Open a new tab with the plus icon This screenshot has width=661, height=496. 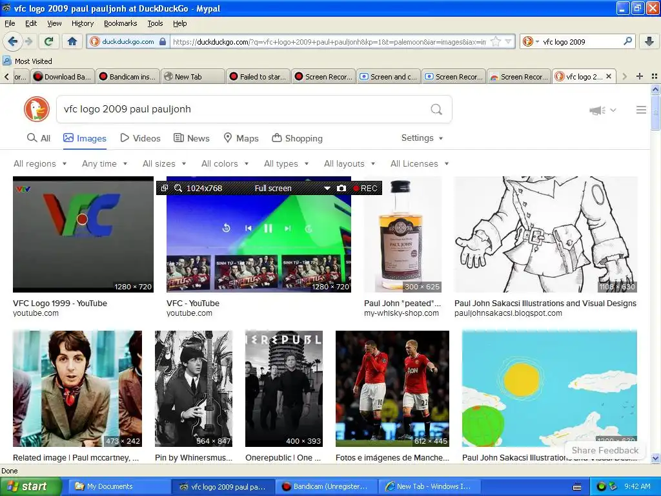click(640, 76)
